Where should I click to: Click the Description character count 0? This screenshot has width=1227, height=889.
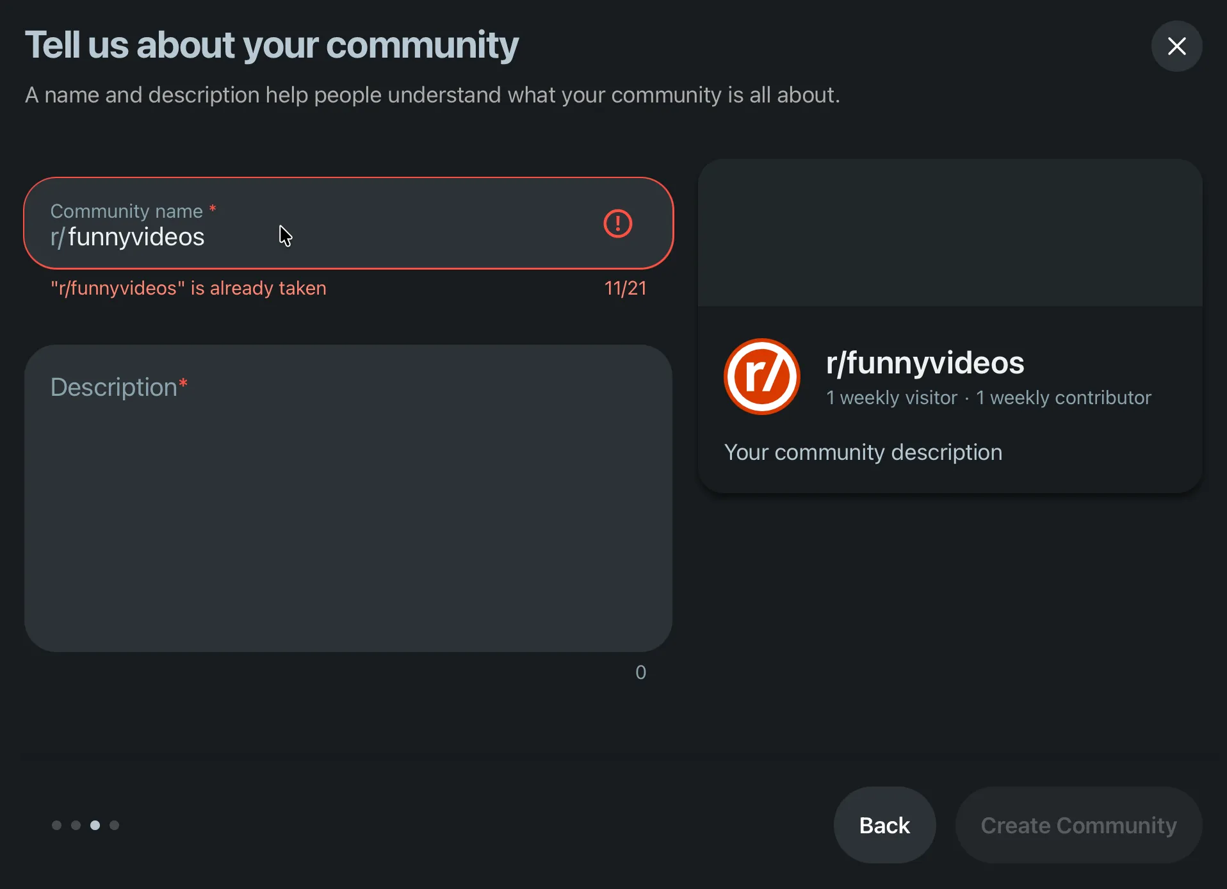(x=640, y=673)
